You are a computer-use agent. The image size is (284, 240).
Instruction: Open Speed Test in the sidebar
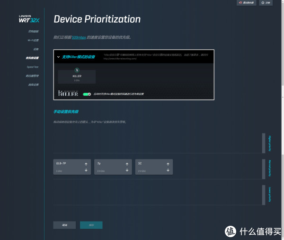click(33, 67)
